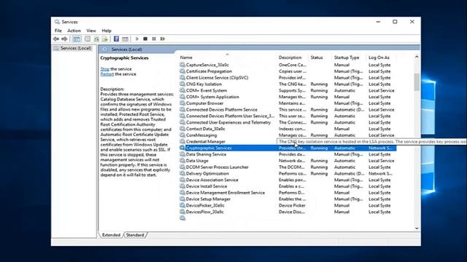This screenshot has width=467, height=262.
Task: Select Data Sharing Service row
Action: (287, 154)
